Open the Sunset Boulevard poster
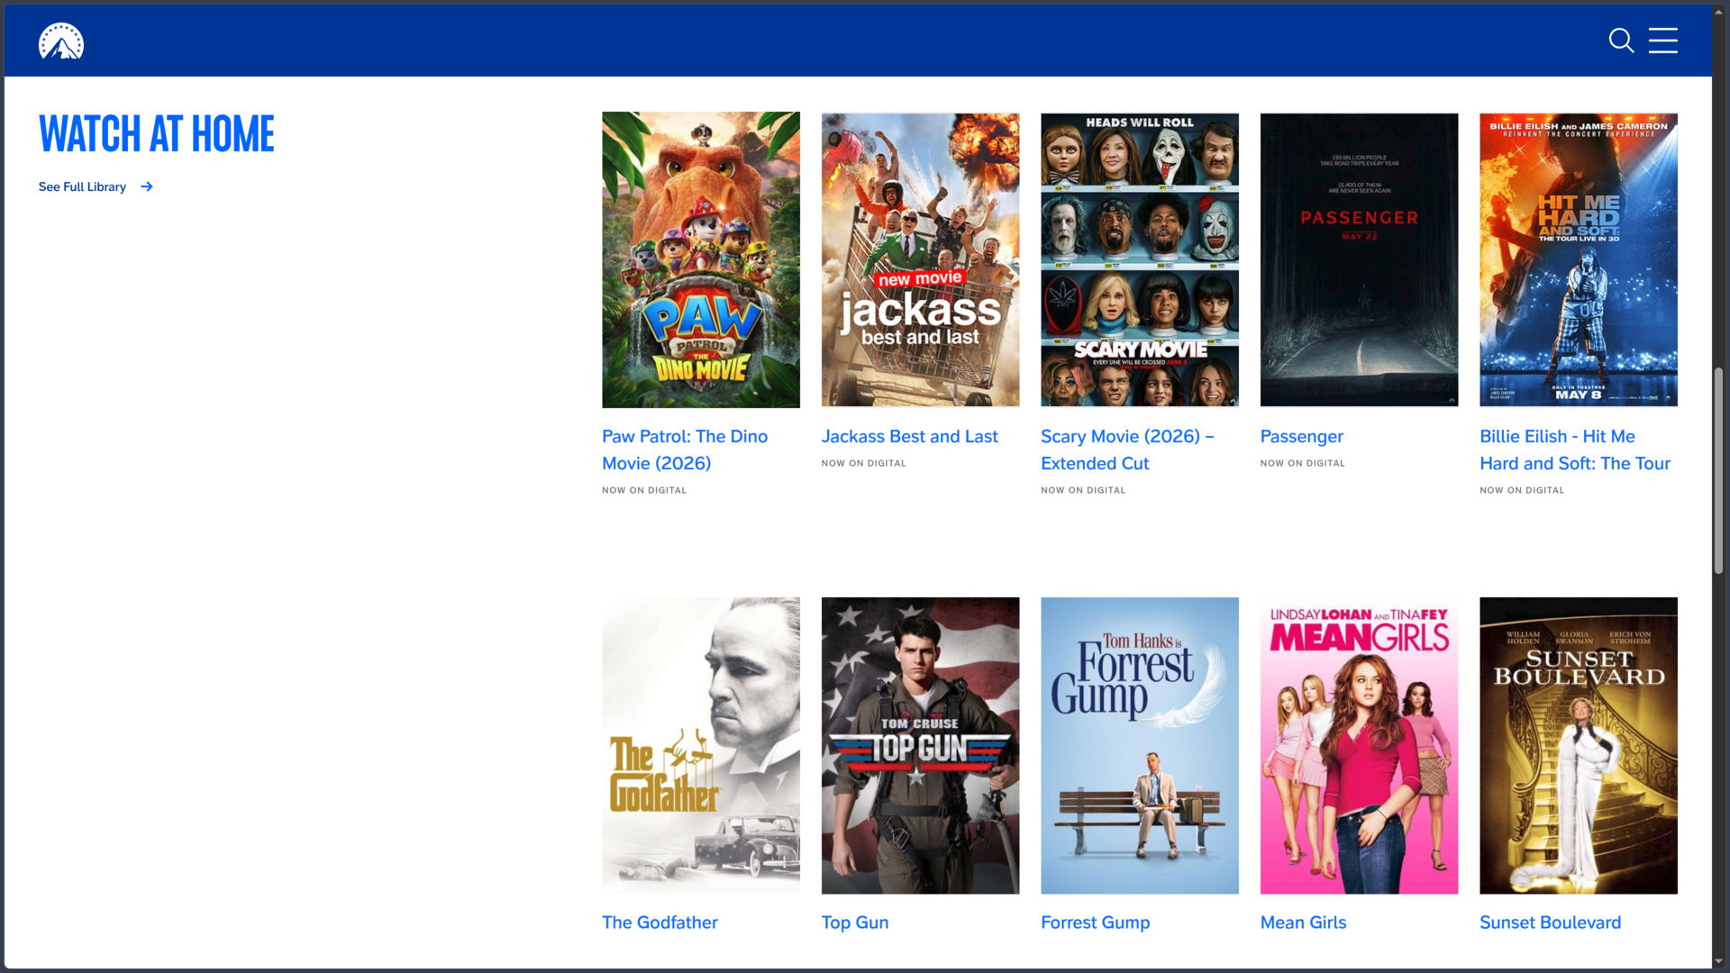Image resolution: width=1730 pixels, height=973 pixels. (1579, 745)
